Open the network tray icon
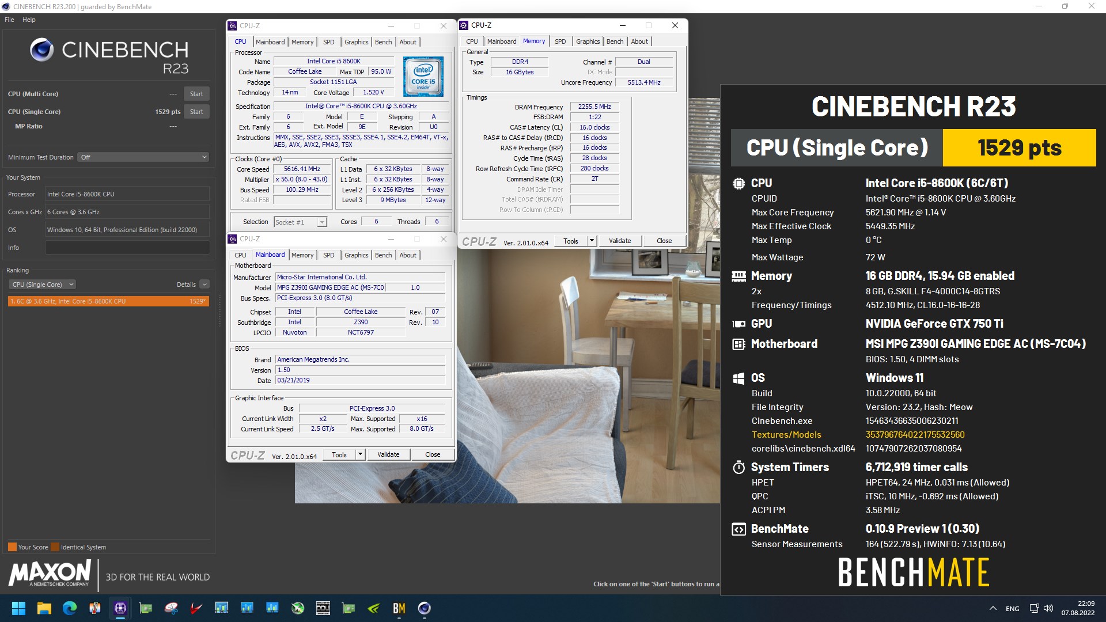 pos(1035,608)
